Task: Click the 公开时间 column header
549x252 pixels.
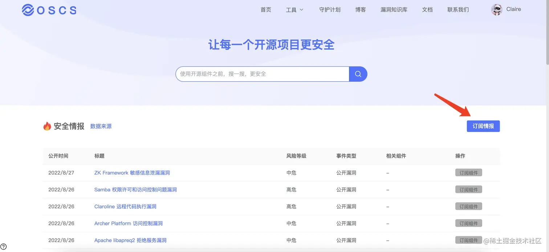Action: click(x=58, y=156)
